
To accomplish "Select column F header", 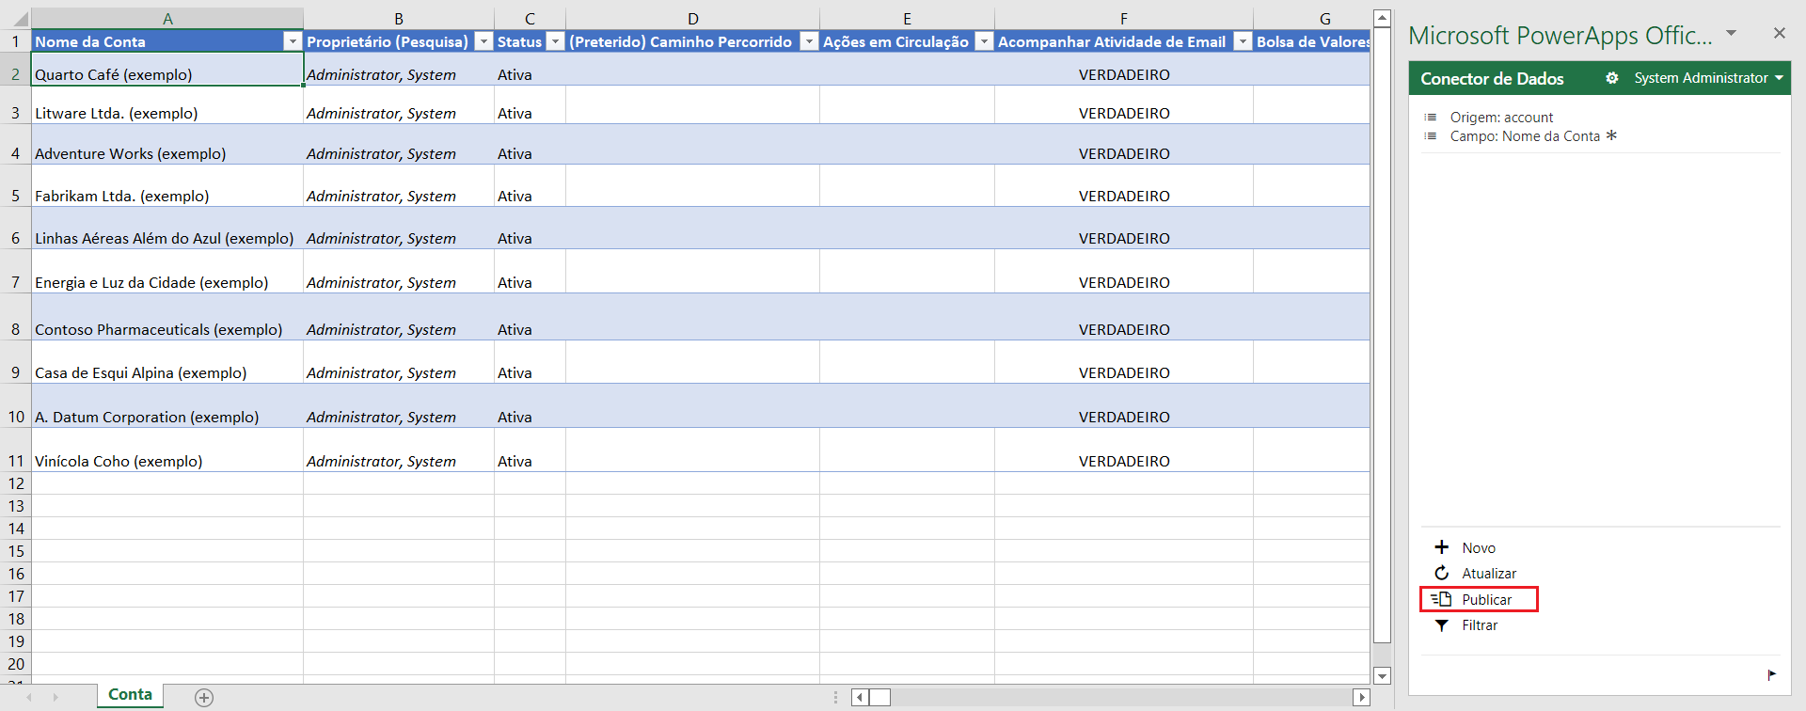I will tap(1123, 18).
